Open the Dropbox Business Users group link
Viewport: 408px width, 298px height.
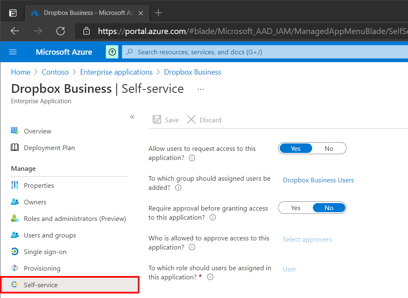click(318, 180)
